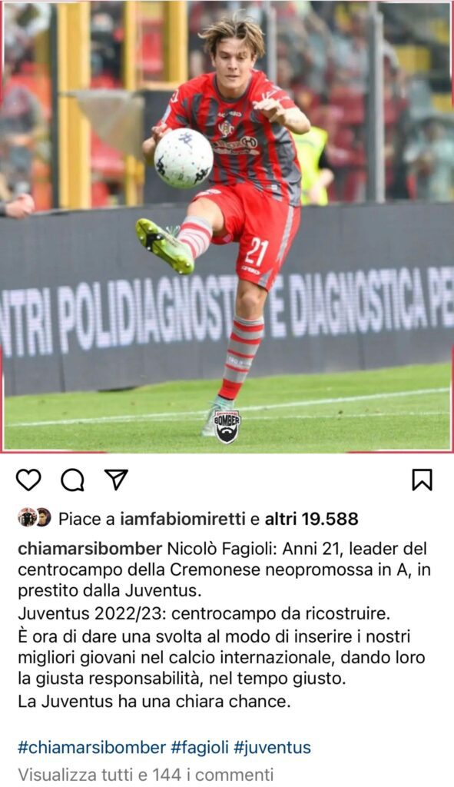Expand Visualizza tutti e 144 i commenti
The width and height of the screenshot is (454, 787).
pos(145,774)
